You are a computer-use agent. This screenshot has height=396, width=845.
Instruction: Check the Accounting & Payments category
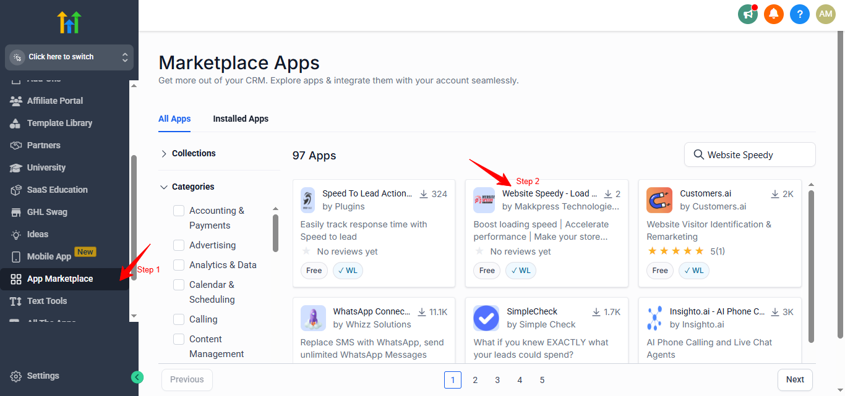pos(179,211)
